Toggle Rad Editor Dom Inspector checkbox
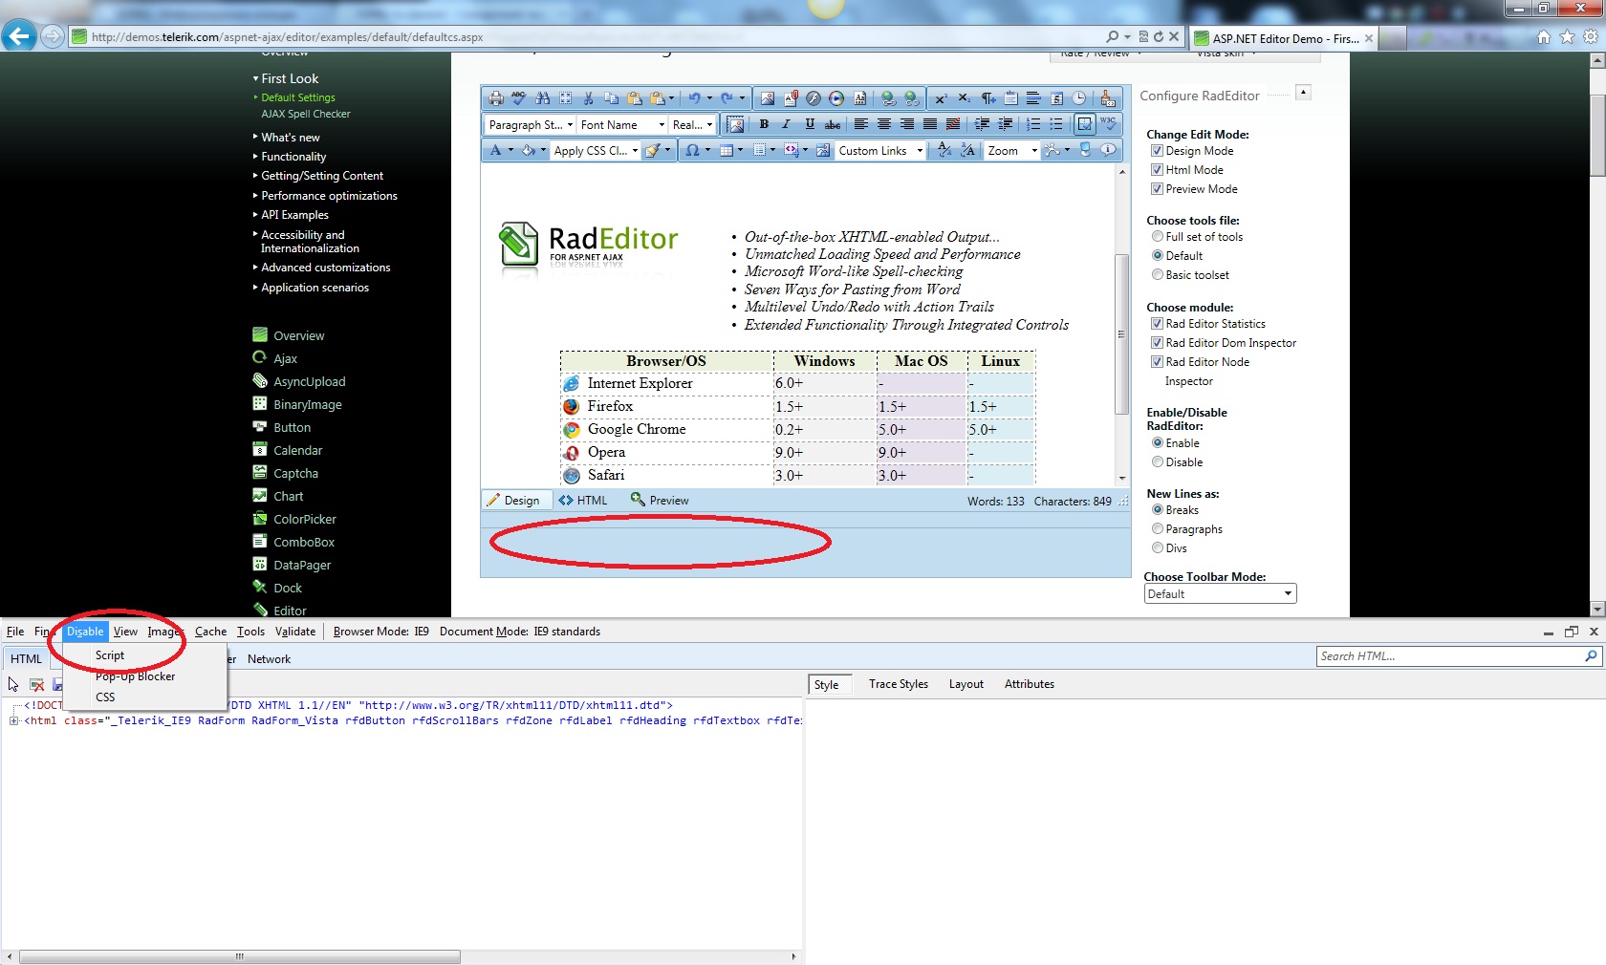This screenshot has width=1606, height=965. click(1157, 343)
